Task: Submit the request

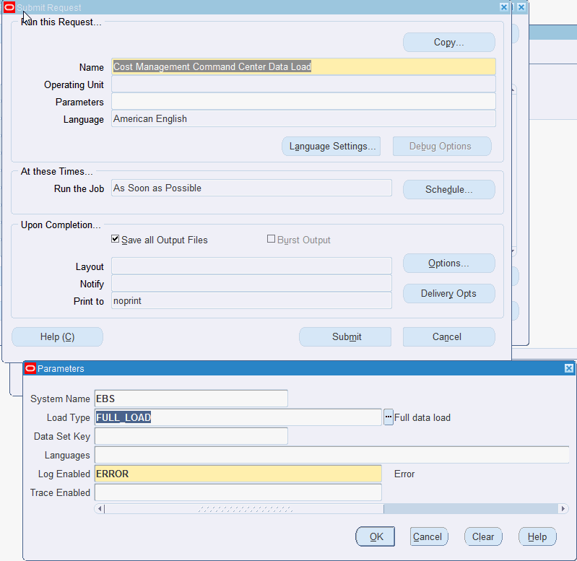Action: point(345,336)
